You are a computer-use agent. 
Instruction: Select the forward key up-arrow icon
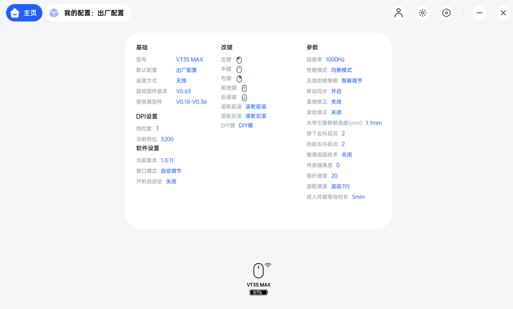pos(244,88)
